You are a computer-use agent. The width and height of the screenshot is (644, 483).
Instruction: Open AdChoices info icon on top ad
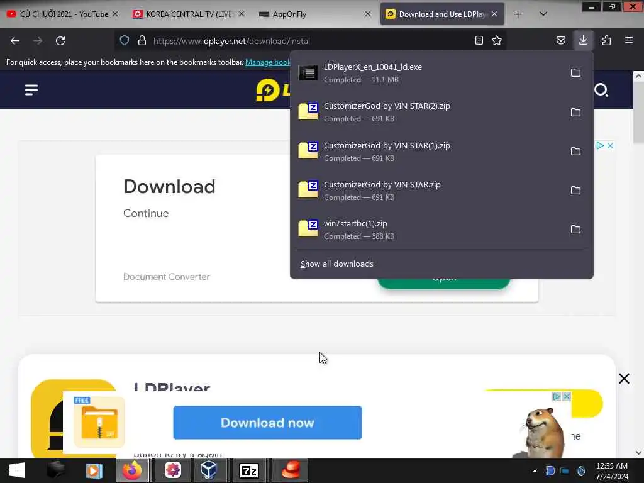[599, 145]
